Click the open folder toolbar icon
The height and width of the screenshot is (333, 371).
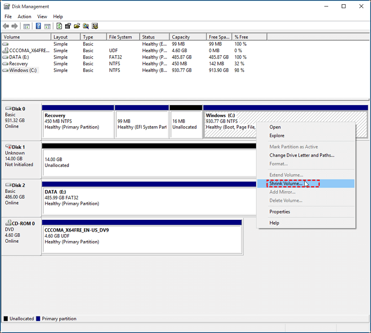click(77, 25)
